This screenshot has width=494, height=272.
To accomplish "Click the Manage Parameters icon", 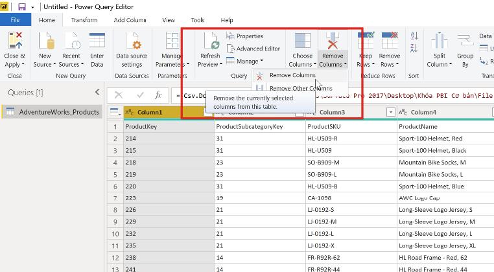I will [172, 41].
